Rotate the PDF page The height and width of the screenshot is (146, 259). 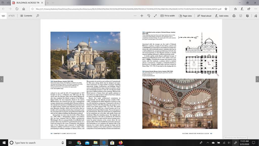pyautogui.click(x=148, y=16)
